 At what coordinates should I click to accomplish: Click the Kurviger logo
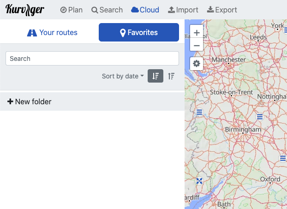pos(25,10)
